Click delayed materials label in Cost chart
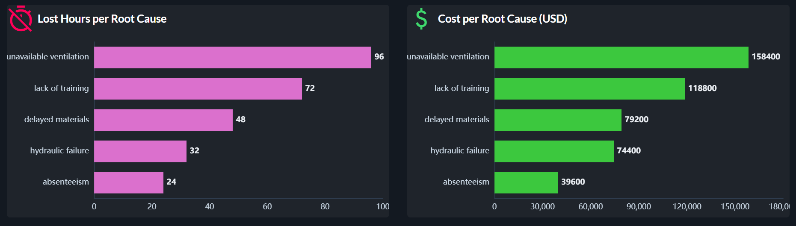Screen dimensions: 796x226 pos(457,120)
